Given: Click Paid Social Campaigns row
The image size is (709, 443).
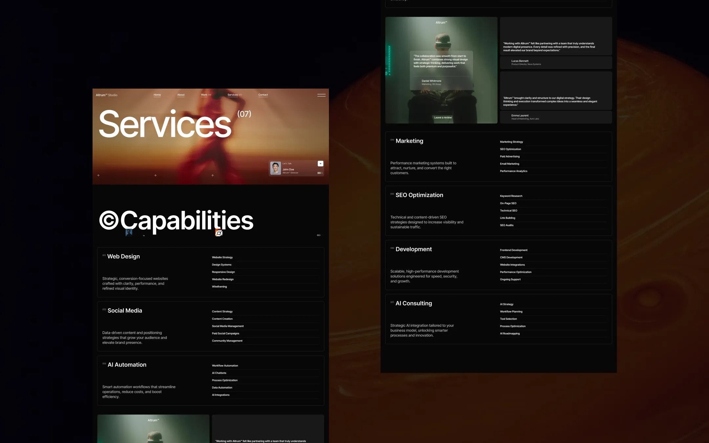Looking at the screenshot, I should click(x=265, y=333).
